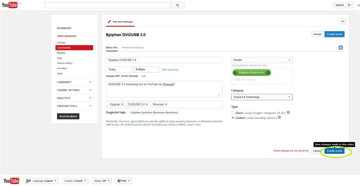The width and height of the screenshot is (360, 186).
Task: Click Create event next to the page title
Action: point(335,34)
